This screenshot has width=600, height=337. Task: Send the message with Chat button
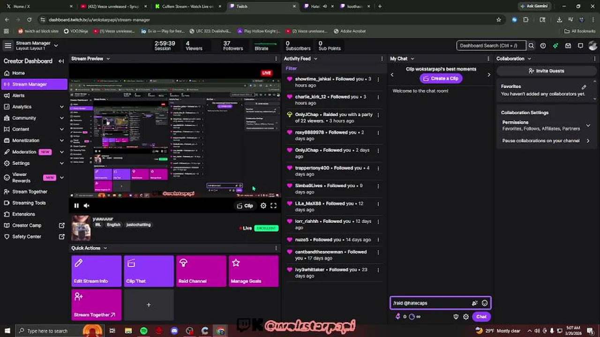tap(481, 317)
